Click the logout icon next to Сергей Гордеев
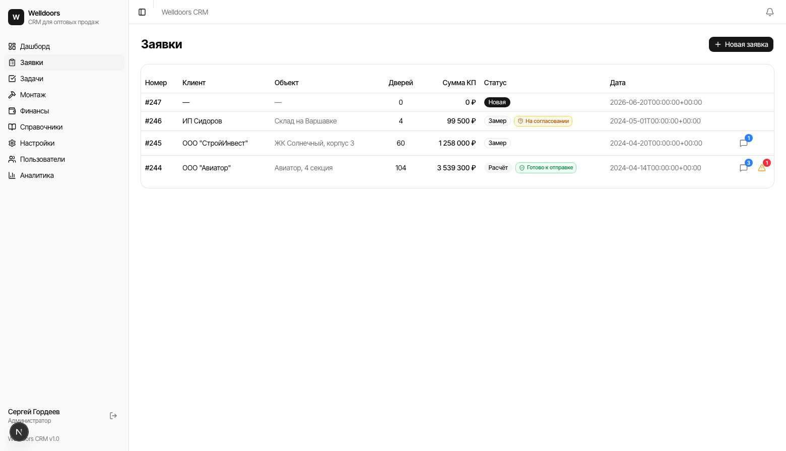 pos(113,416)
